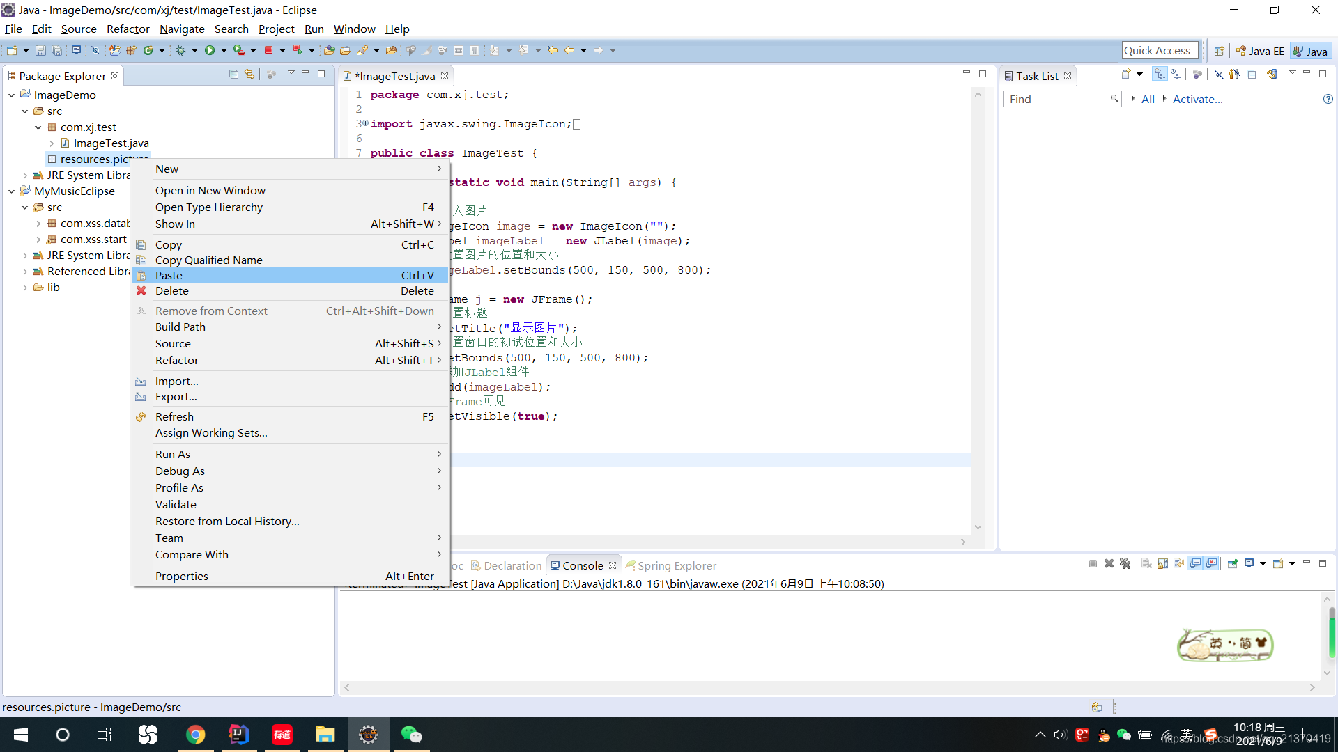Select the Debug tool in the toolbar
The image size is (1338, 752).
(180, 49)
